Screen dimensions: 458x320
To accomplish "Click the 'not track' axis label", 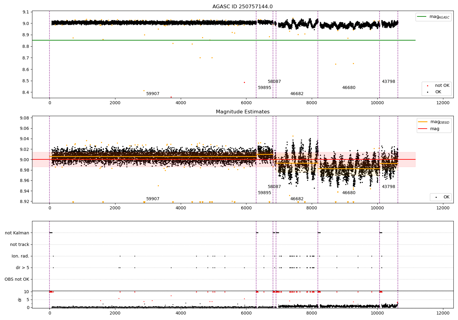I will click(x=20, y=245).
